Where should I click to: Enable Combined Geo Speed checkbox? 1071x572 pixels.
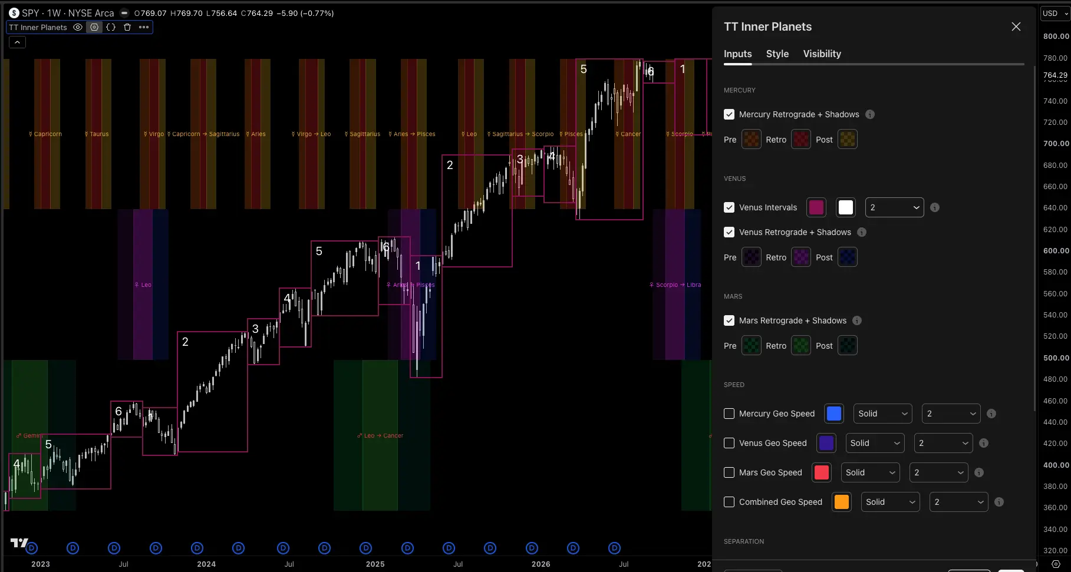click(729, 502)
